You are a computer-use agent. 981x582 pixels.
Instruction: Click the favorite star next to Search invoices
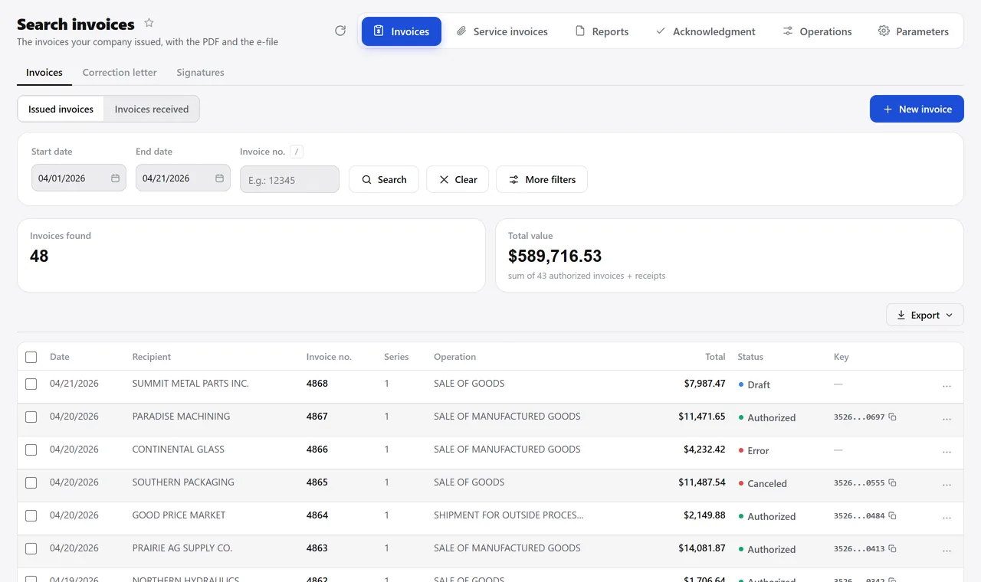click(149, 23)
